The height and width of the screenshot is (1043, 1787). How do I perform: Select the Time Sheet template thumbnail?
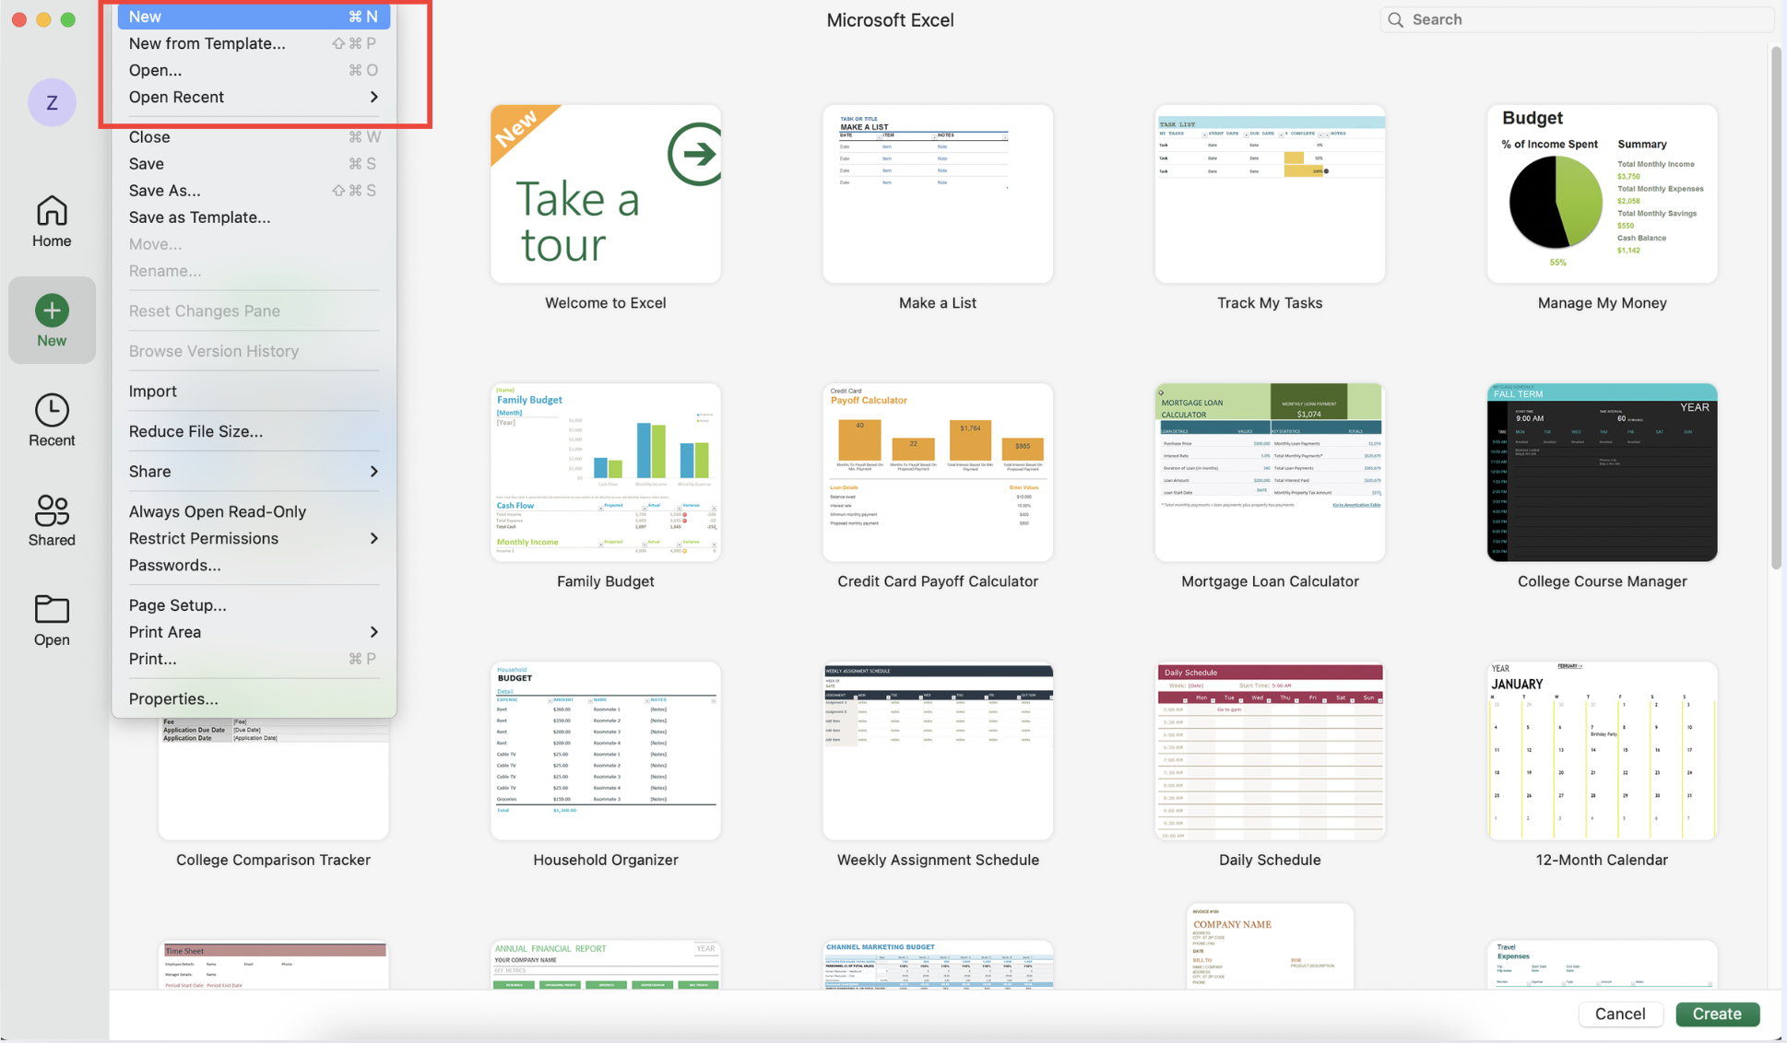coord(274,965)
